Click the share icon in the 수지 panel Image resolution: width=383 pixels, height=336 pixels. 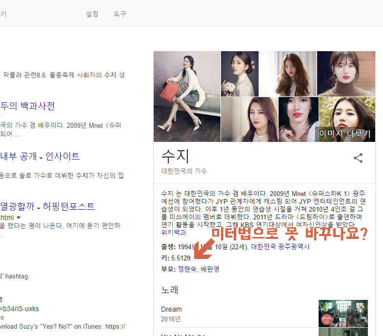tap(358, 158)
